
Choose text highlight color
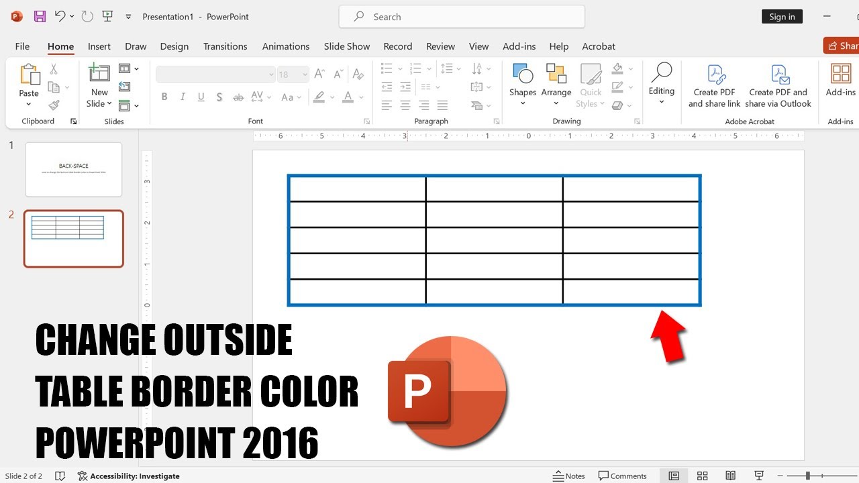(319, 97)
